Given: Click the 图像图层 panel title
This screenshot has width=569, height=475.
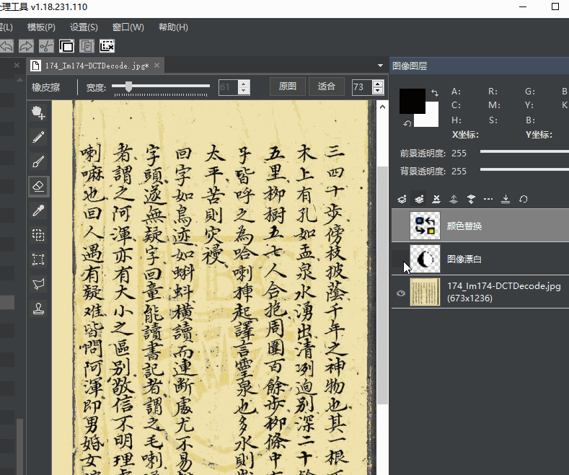Looking at the screenshot, I should [410, 66].
